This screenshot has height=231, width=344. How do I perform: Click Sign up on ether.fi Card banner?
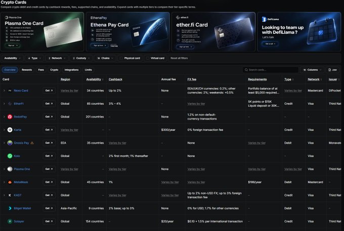point(185,47)
